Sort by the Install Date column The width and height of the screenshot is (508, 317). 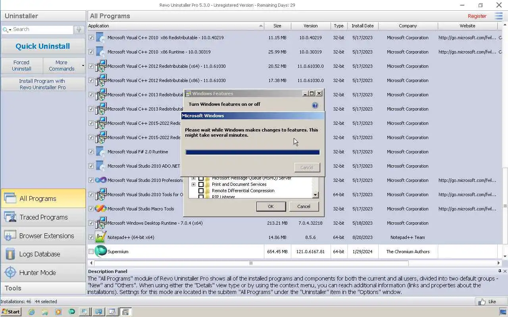pyautogui.click(x=362, y=26)
